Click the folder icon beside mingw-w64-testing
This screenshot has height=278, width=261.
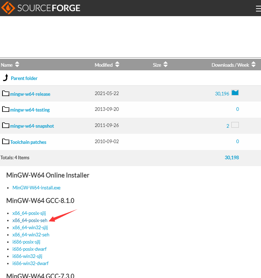pos(5,109)
